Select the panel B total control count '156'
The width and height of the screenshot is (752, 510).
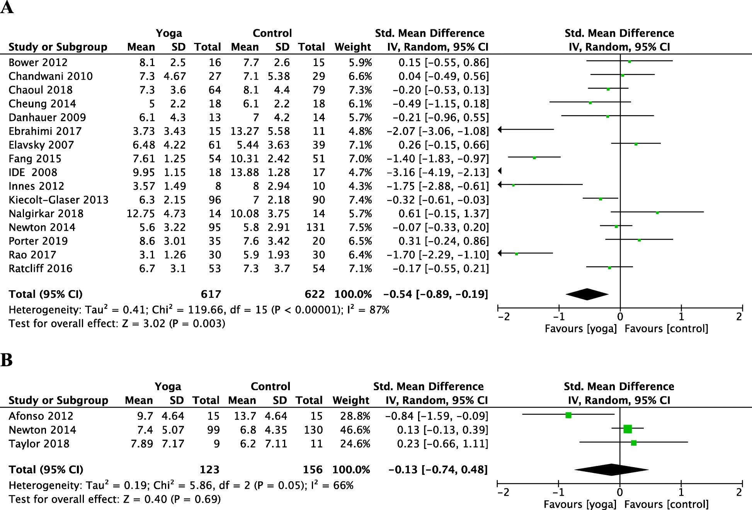click(x=313, y=470)
